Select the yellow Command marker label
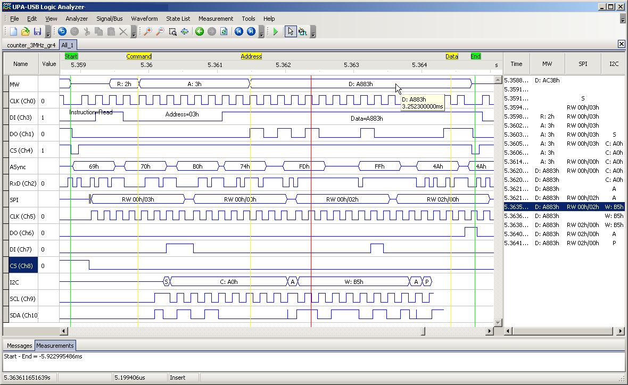The image size is (628, 385). pos(139,56)
